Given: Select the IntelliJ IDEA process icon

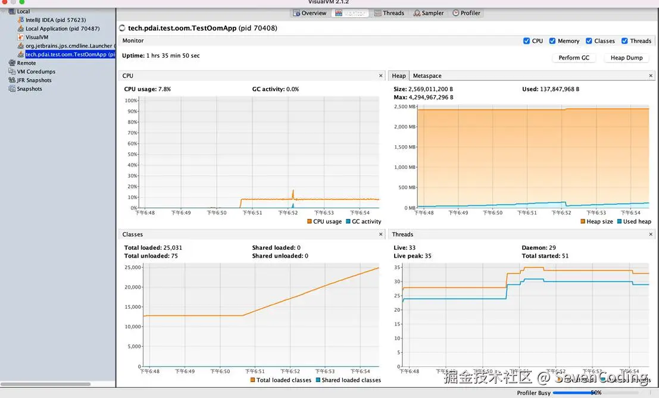Looking at the screenshot, I should coord(21,20).
